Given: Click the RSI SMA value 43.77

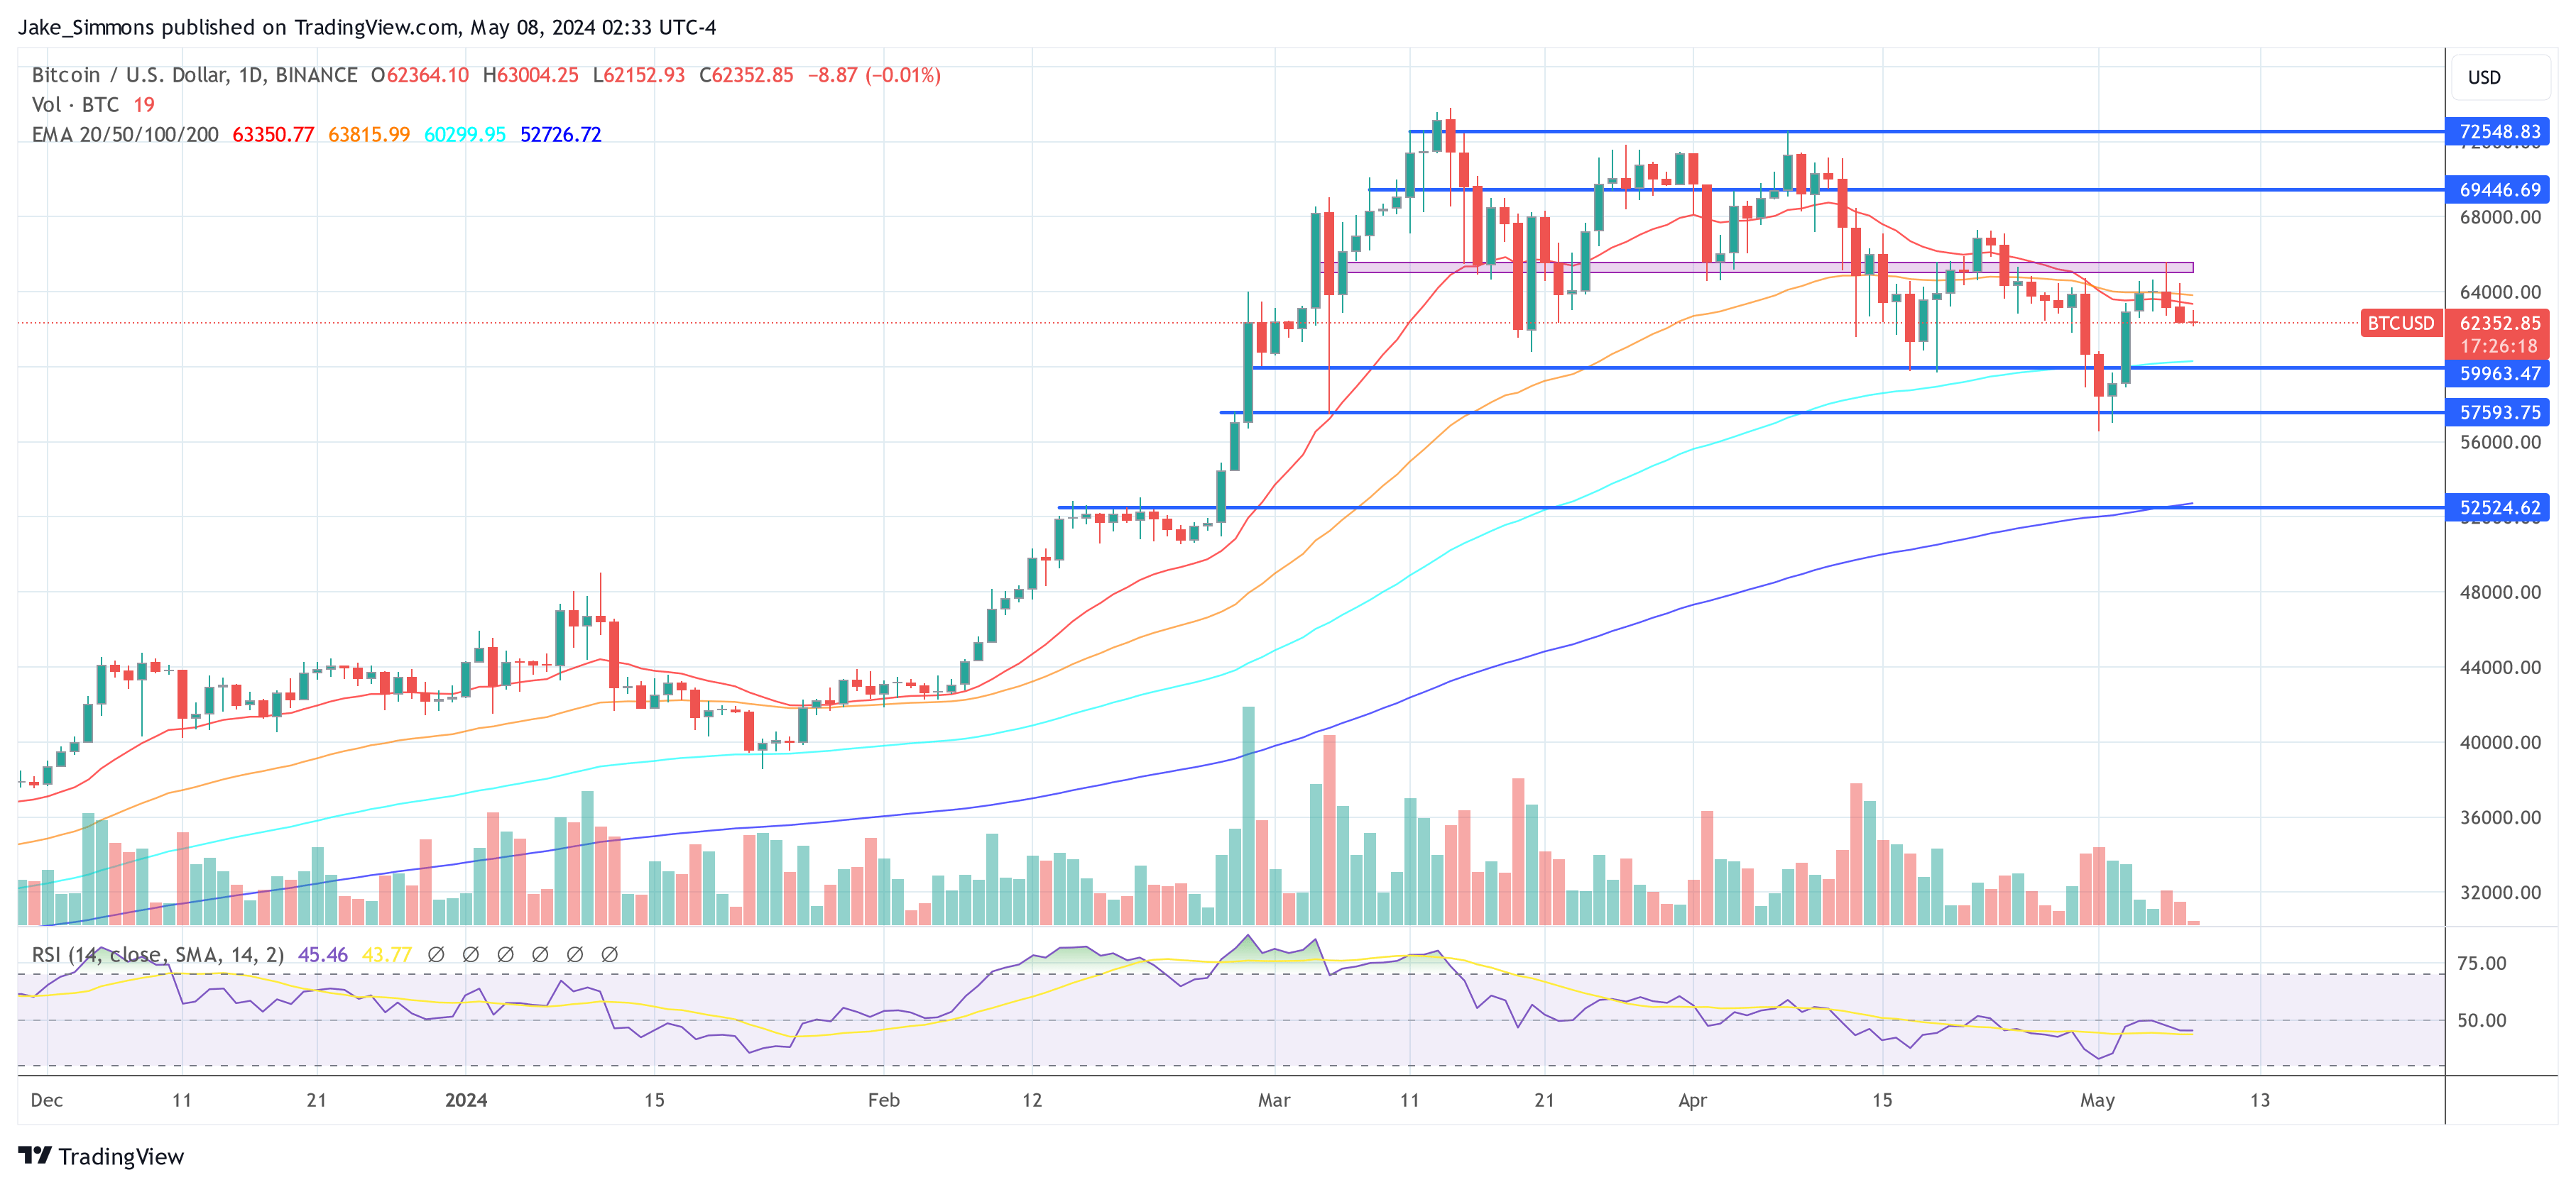Looking at the screenshot, I should coord(387,955).
